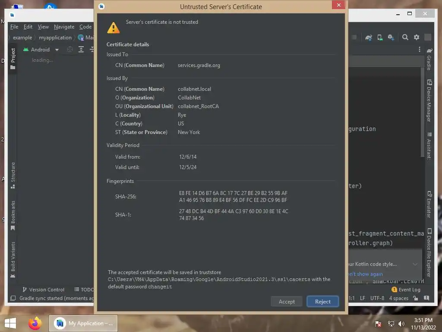The image size is (442, 332).
Task: Open the View menu
Action: coord(43,27)
